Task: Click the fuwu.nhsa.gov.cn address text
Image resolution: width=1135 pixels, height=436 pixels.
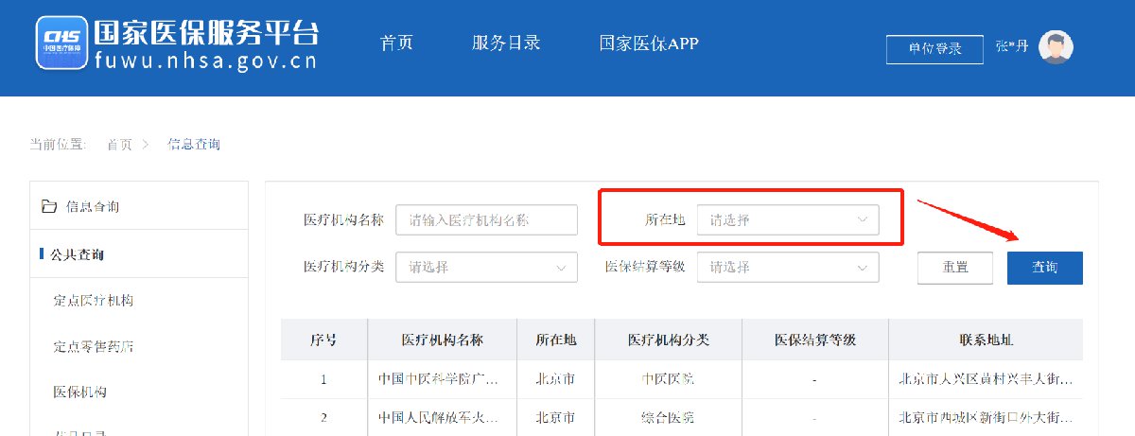Action: click(x=206, y=61)
